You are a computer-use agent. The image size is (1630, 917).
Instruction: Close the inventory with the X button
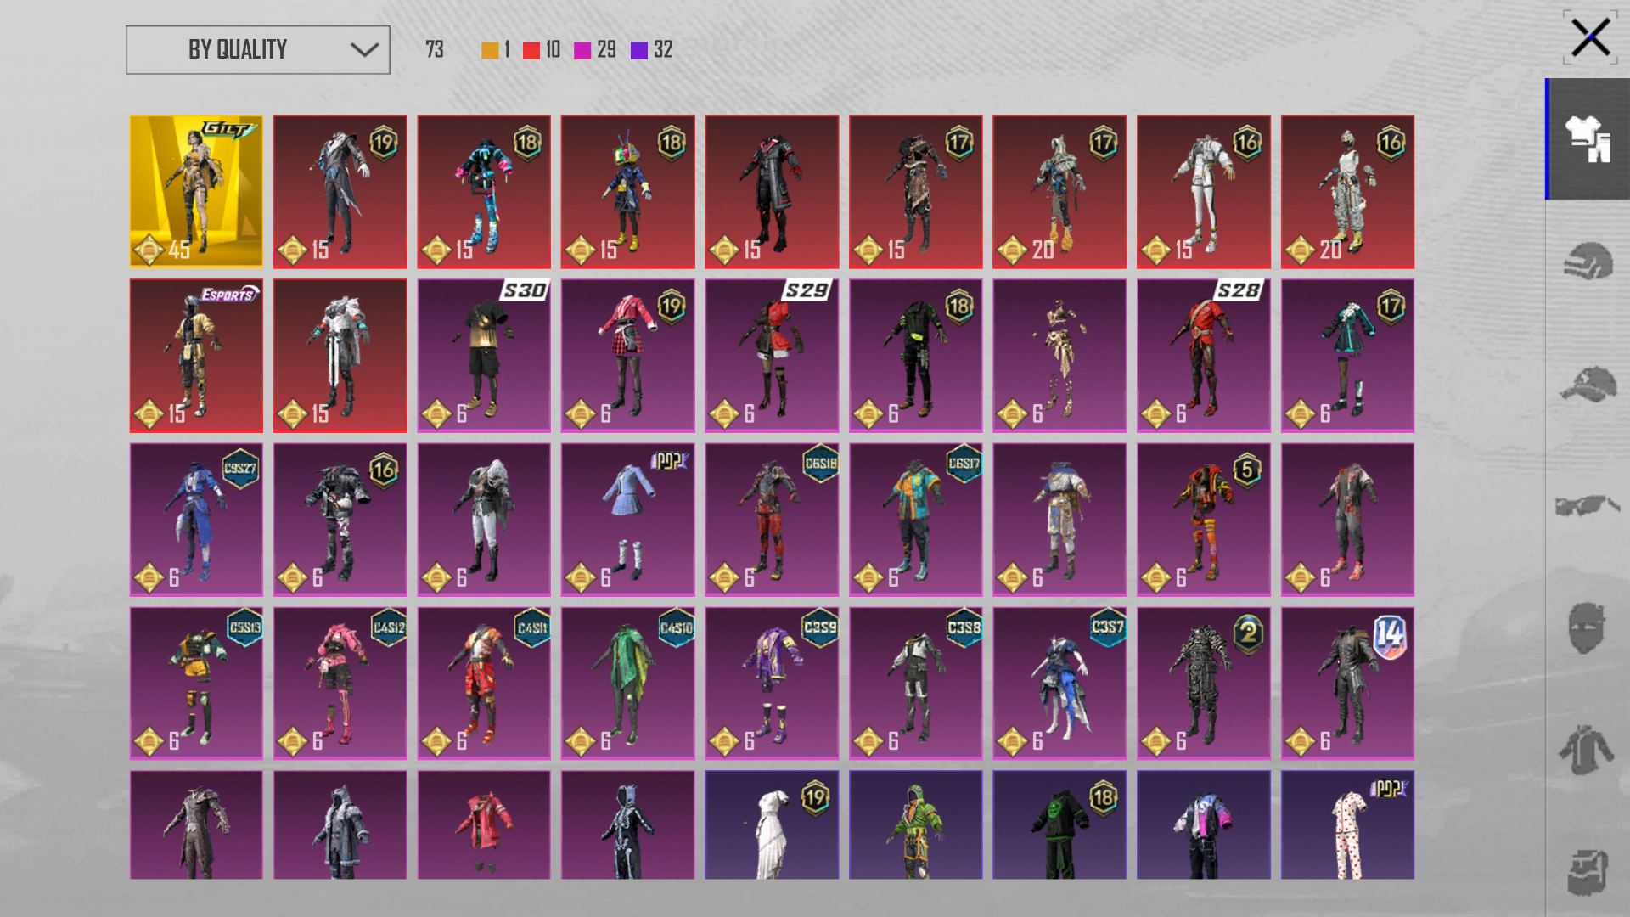pyautogui.click(x=1590, y=38)
